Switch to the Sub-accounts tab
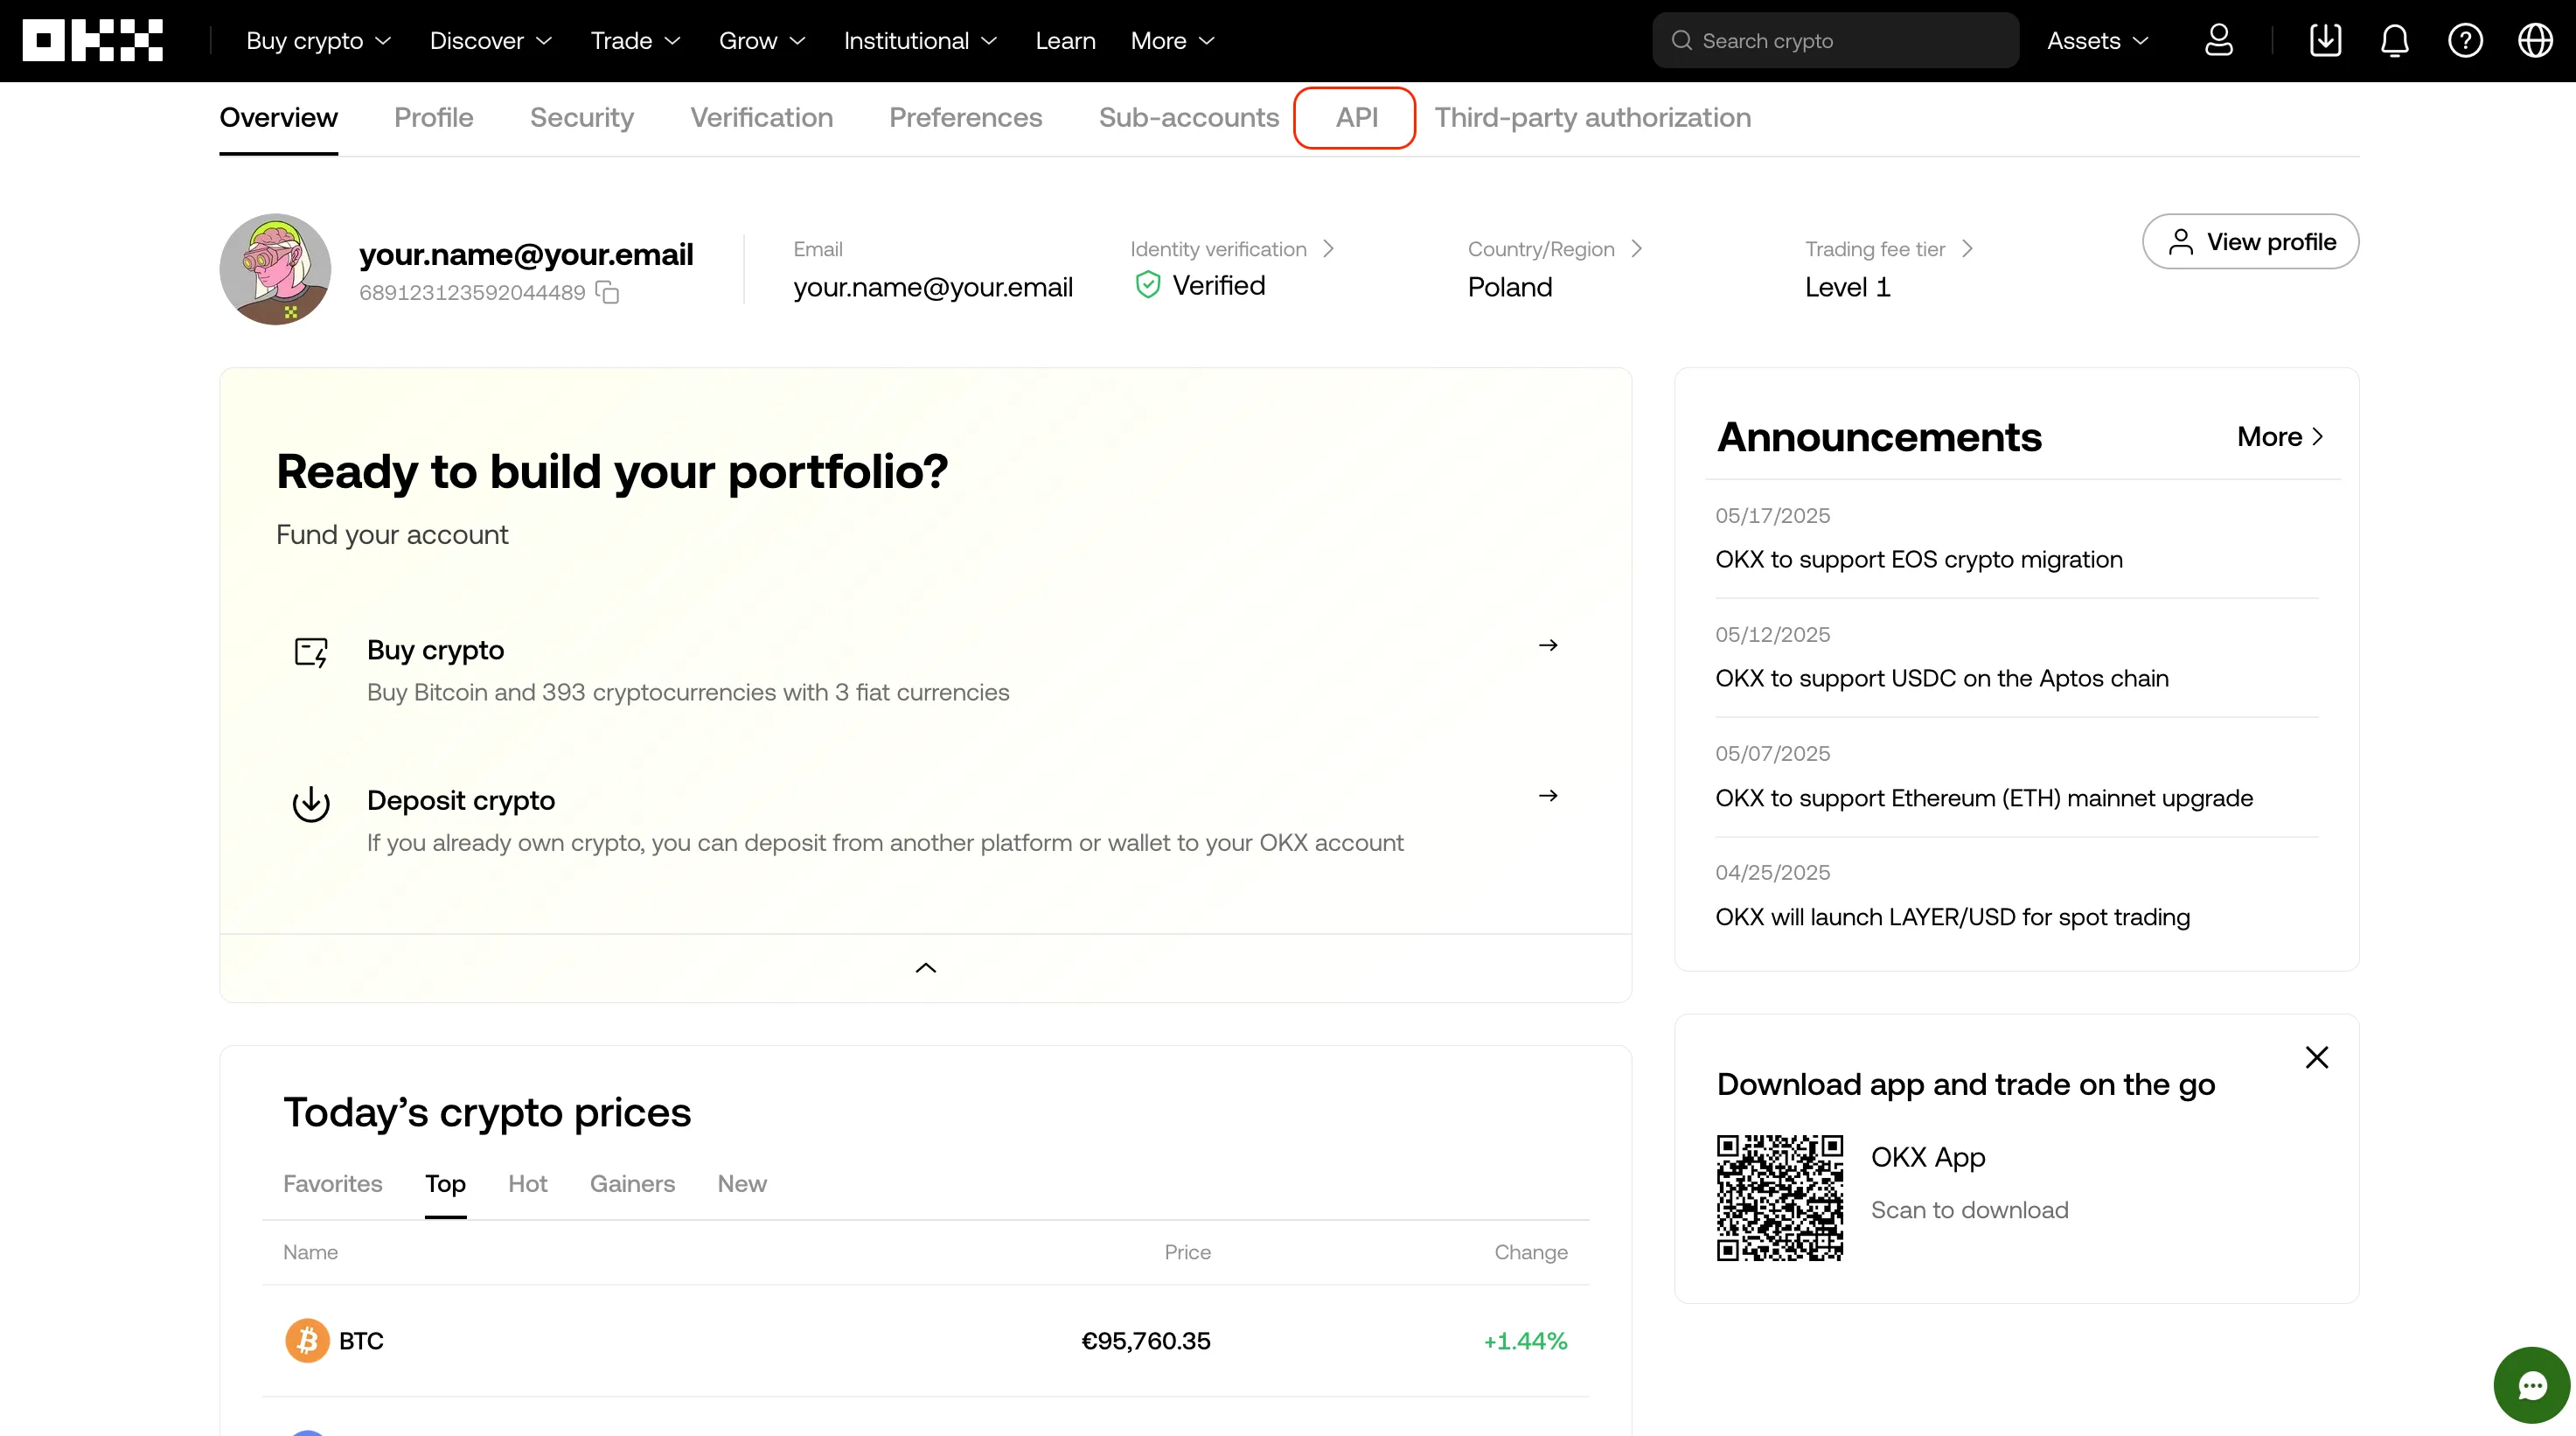The width and height of the screenshot is (2576, 1436). [1188, 117]
